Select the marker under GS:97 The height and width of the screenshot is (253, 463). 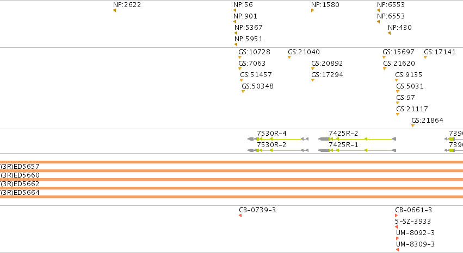point(398,103)
